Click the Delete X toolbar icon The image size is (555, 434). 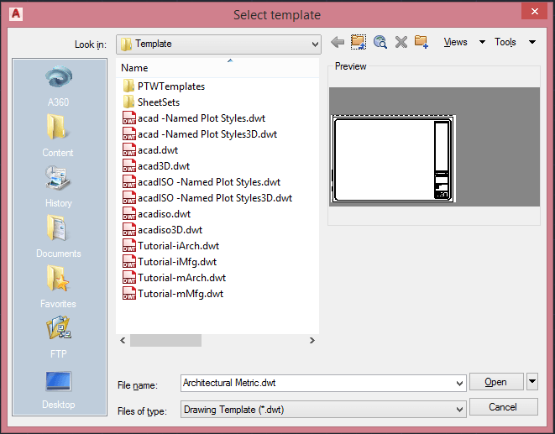[401, 42]
